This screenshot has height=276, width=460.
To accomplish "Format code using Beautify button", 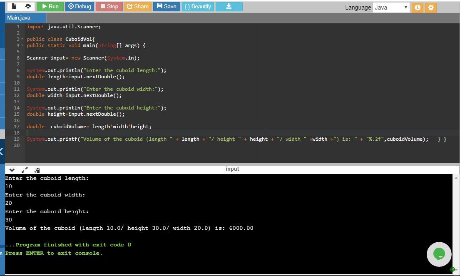I will pos(198,6).
